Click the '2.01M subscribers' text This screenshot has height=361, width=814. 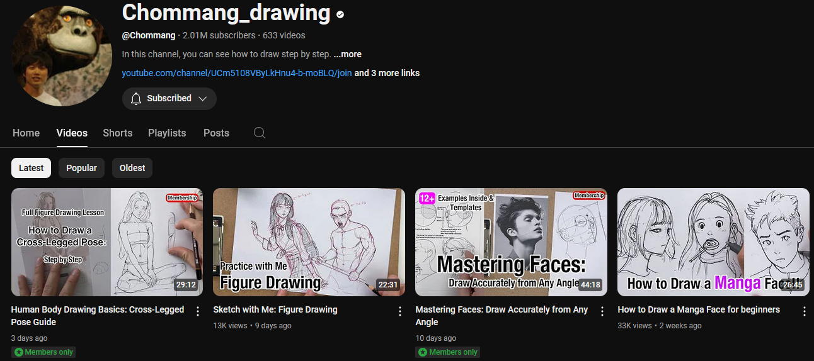[219, 35]
